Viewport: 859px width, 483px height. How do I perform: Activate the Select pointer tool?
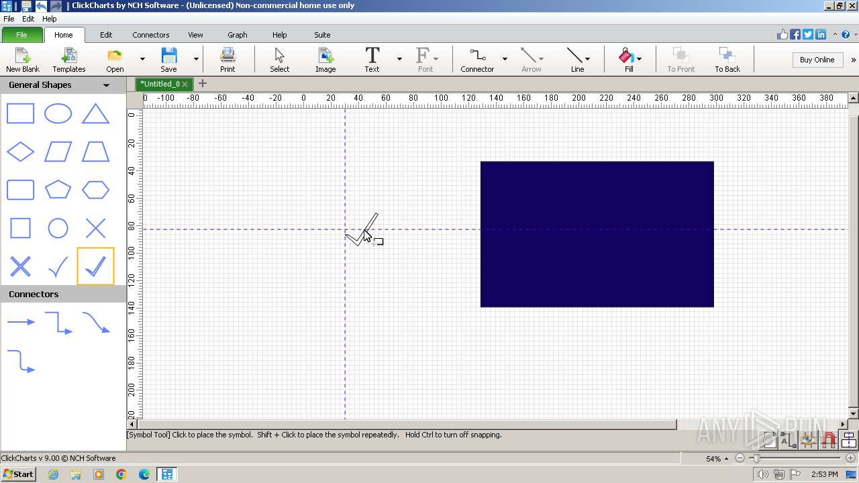(279, 60)
